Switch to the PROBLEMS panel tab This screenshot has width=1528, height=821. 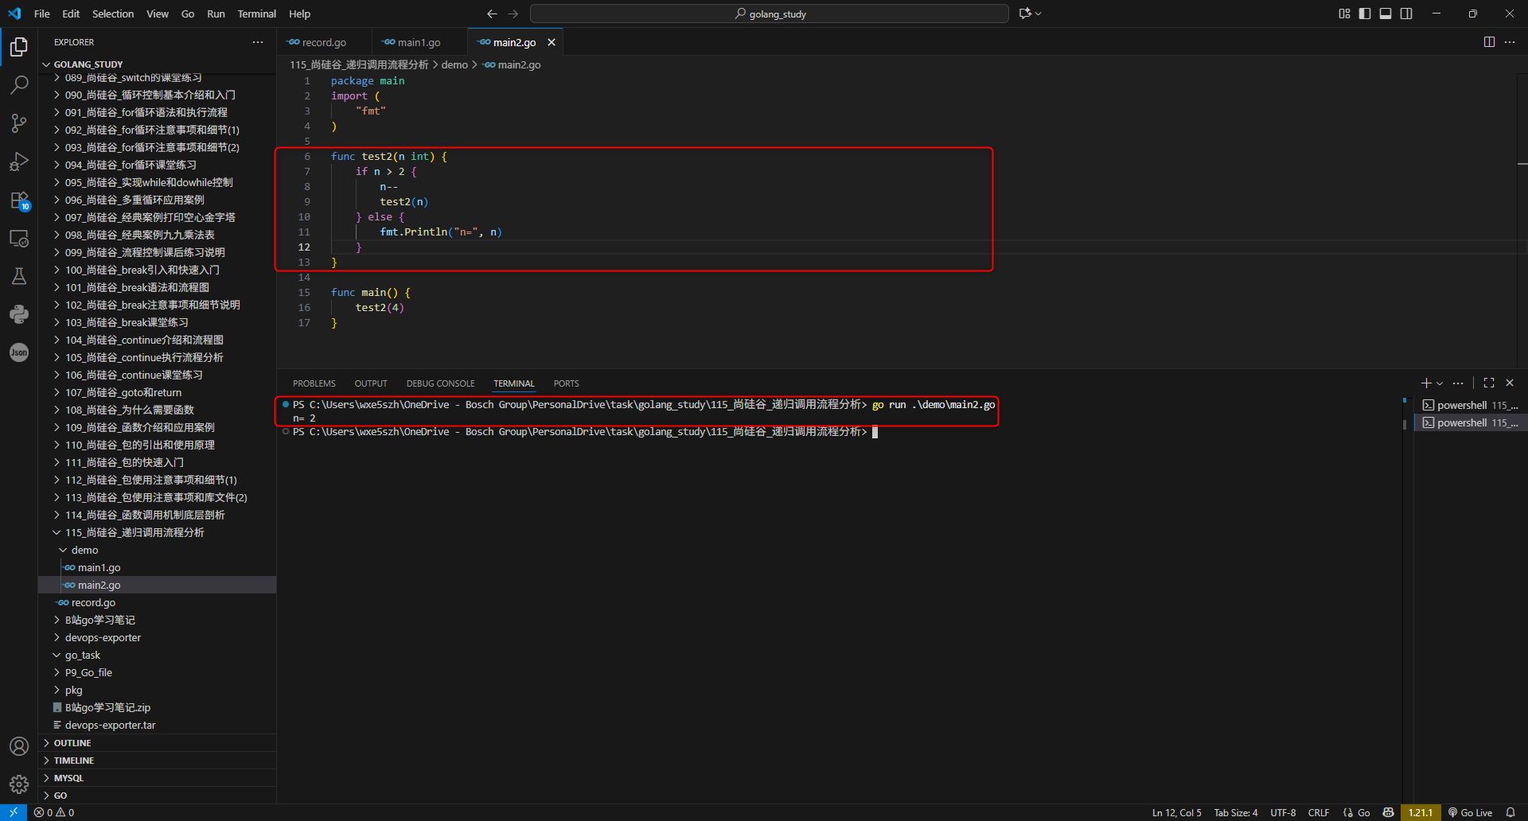coord(314,383)
